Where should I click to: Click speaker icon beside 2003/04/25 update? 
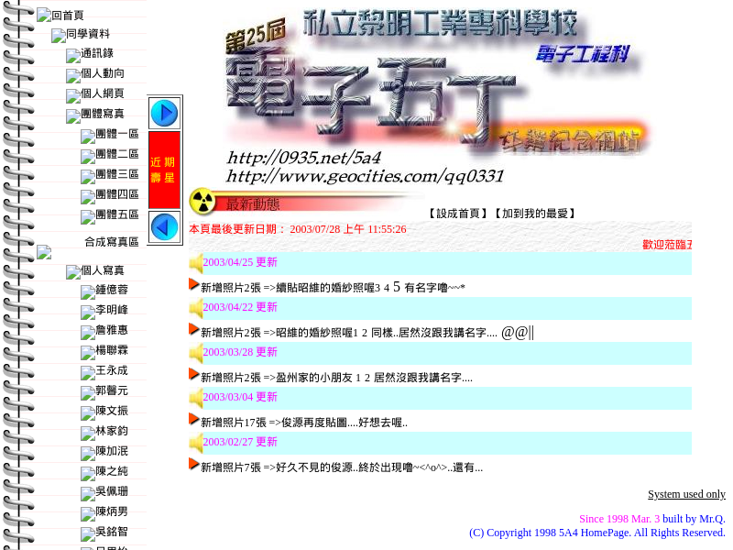(195, 263)
